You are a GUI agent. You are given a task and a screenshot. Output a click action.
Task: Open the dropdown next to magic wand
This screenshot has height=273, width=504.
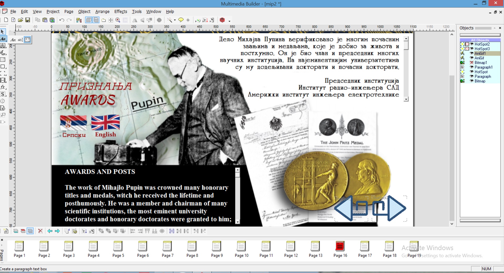[175, 20]
